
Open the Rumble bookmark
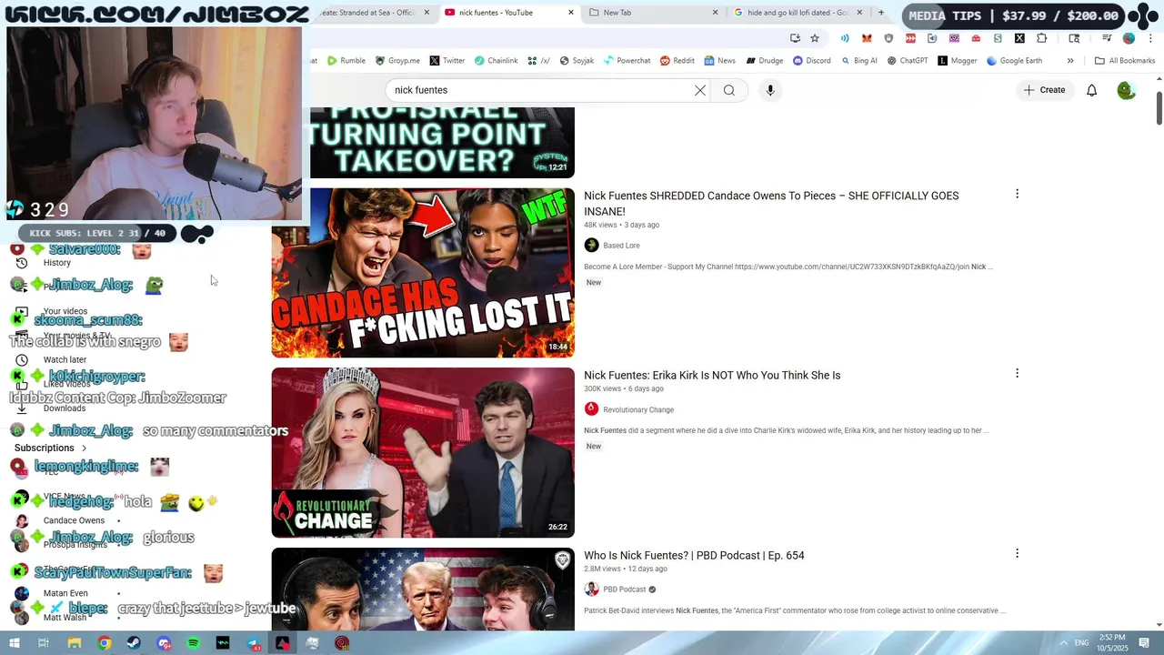tap(346, 61)
